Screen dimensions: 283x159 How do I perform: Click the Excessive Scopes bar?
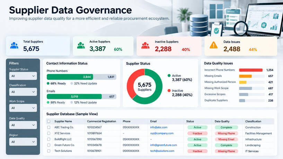tap(244, 94)
